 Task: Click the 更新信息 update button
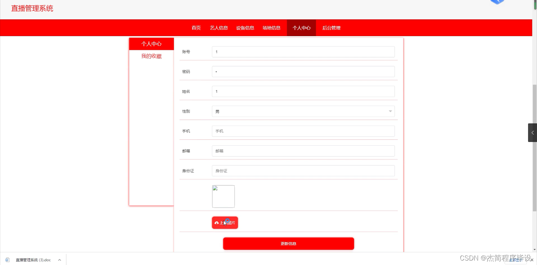288,243
